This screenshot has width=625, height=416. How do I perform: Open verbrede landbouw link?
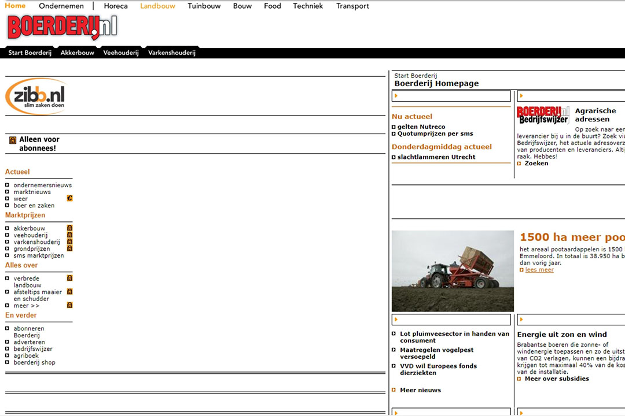pos(27,282)
